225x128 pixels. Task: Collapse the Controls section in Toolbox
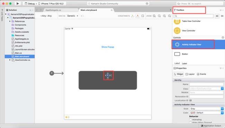223,37
